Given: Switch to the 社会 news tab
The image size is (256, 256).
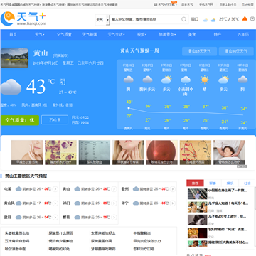Looking at the screenshot, I should (247, 183).
